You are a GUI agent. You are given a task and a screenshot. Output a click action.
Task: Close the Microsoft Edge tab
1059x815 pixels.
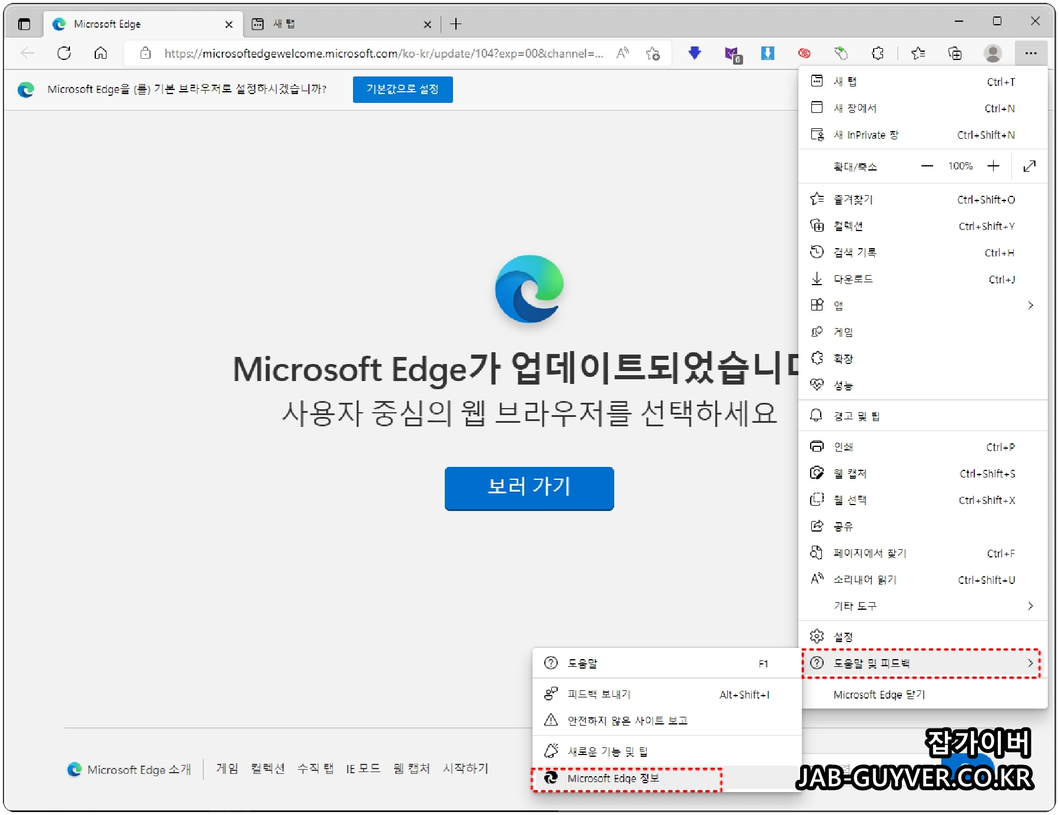pyautogui.click(x=229, y=25)
